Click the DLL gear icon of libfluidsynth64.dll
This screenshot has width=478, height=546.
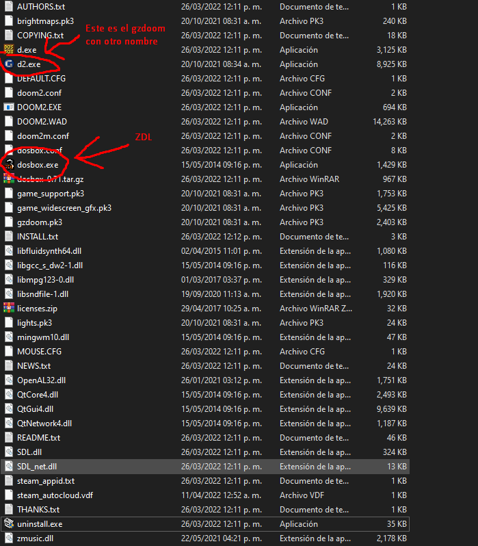[9, 250]
